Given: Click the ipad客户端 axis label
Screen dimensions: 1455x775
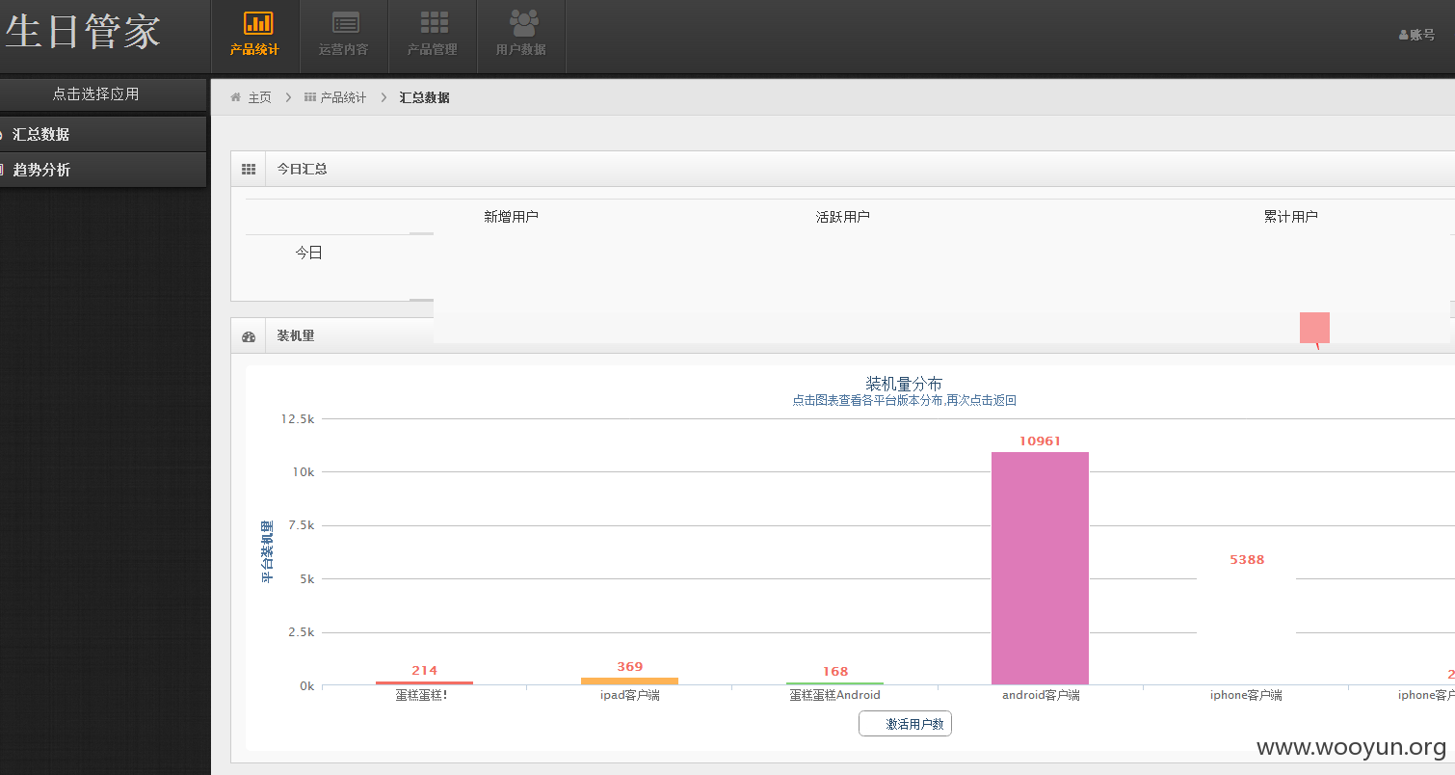Looking at the screenshot, I should click(630, 695).
